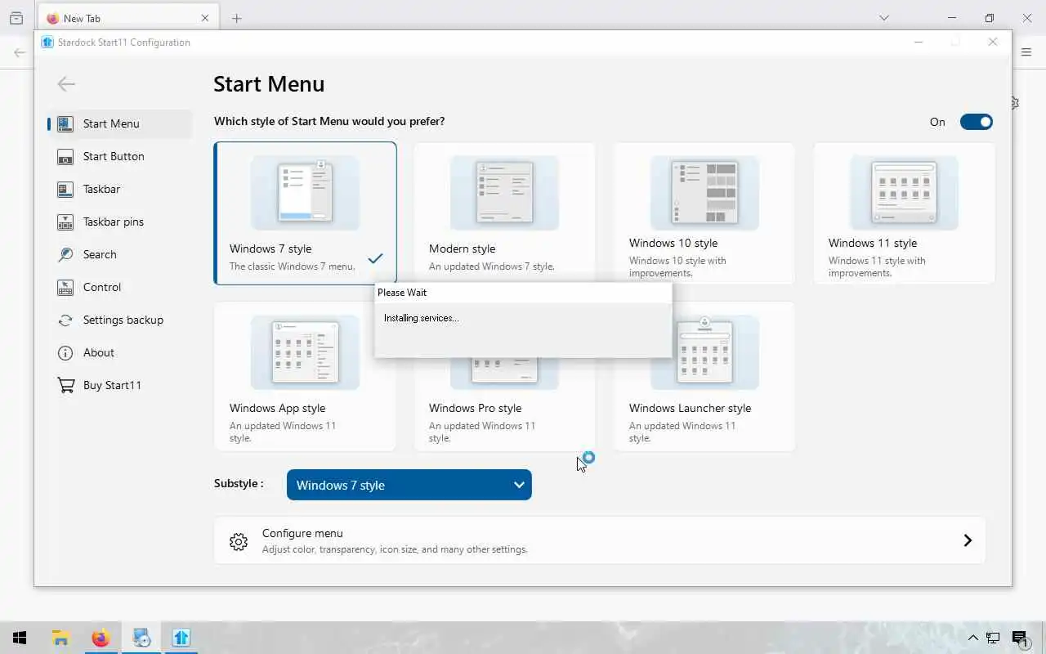
Task: Turn off the Start Menu On toggle
Action: point(976,122)
